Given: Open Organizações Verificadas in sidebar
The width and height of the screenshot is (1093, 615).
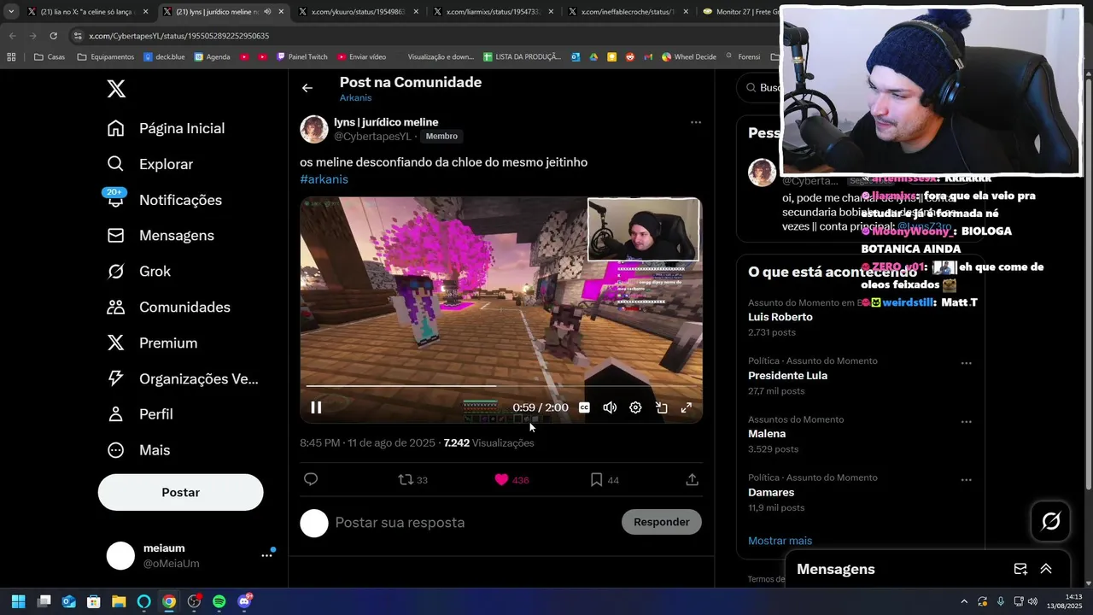Looking at the screenshot, I should tap(184, 378).
